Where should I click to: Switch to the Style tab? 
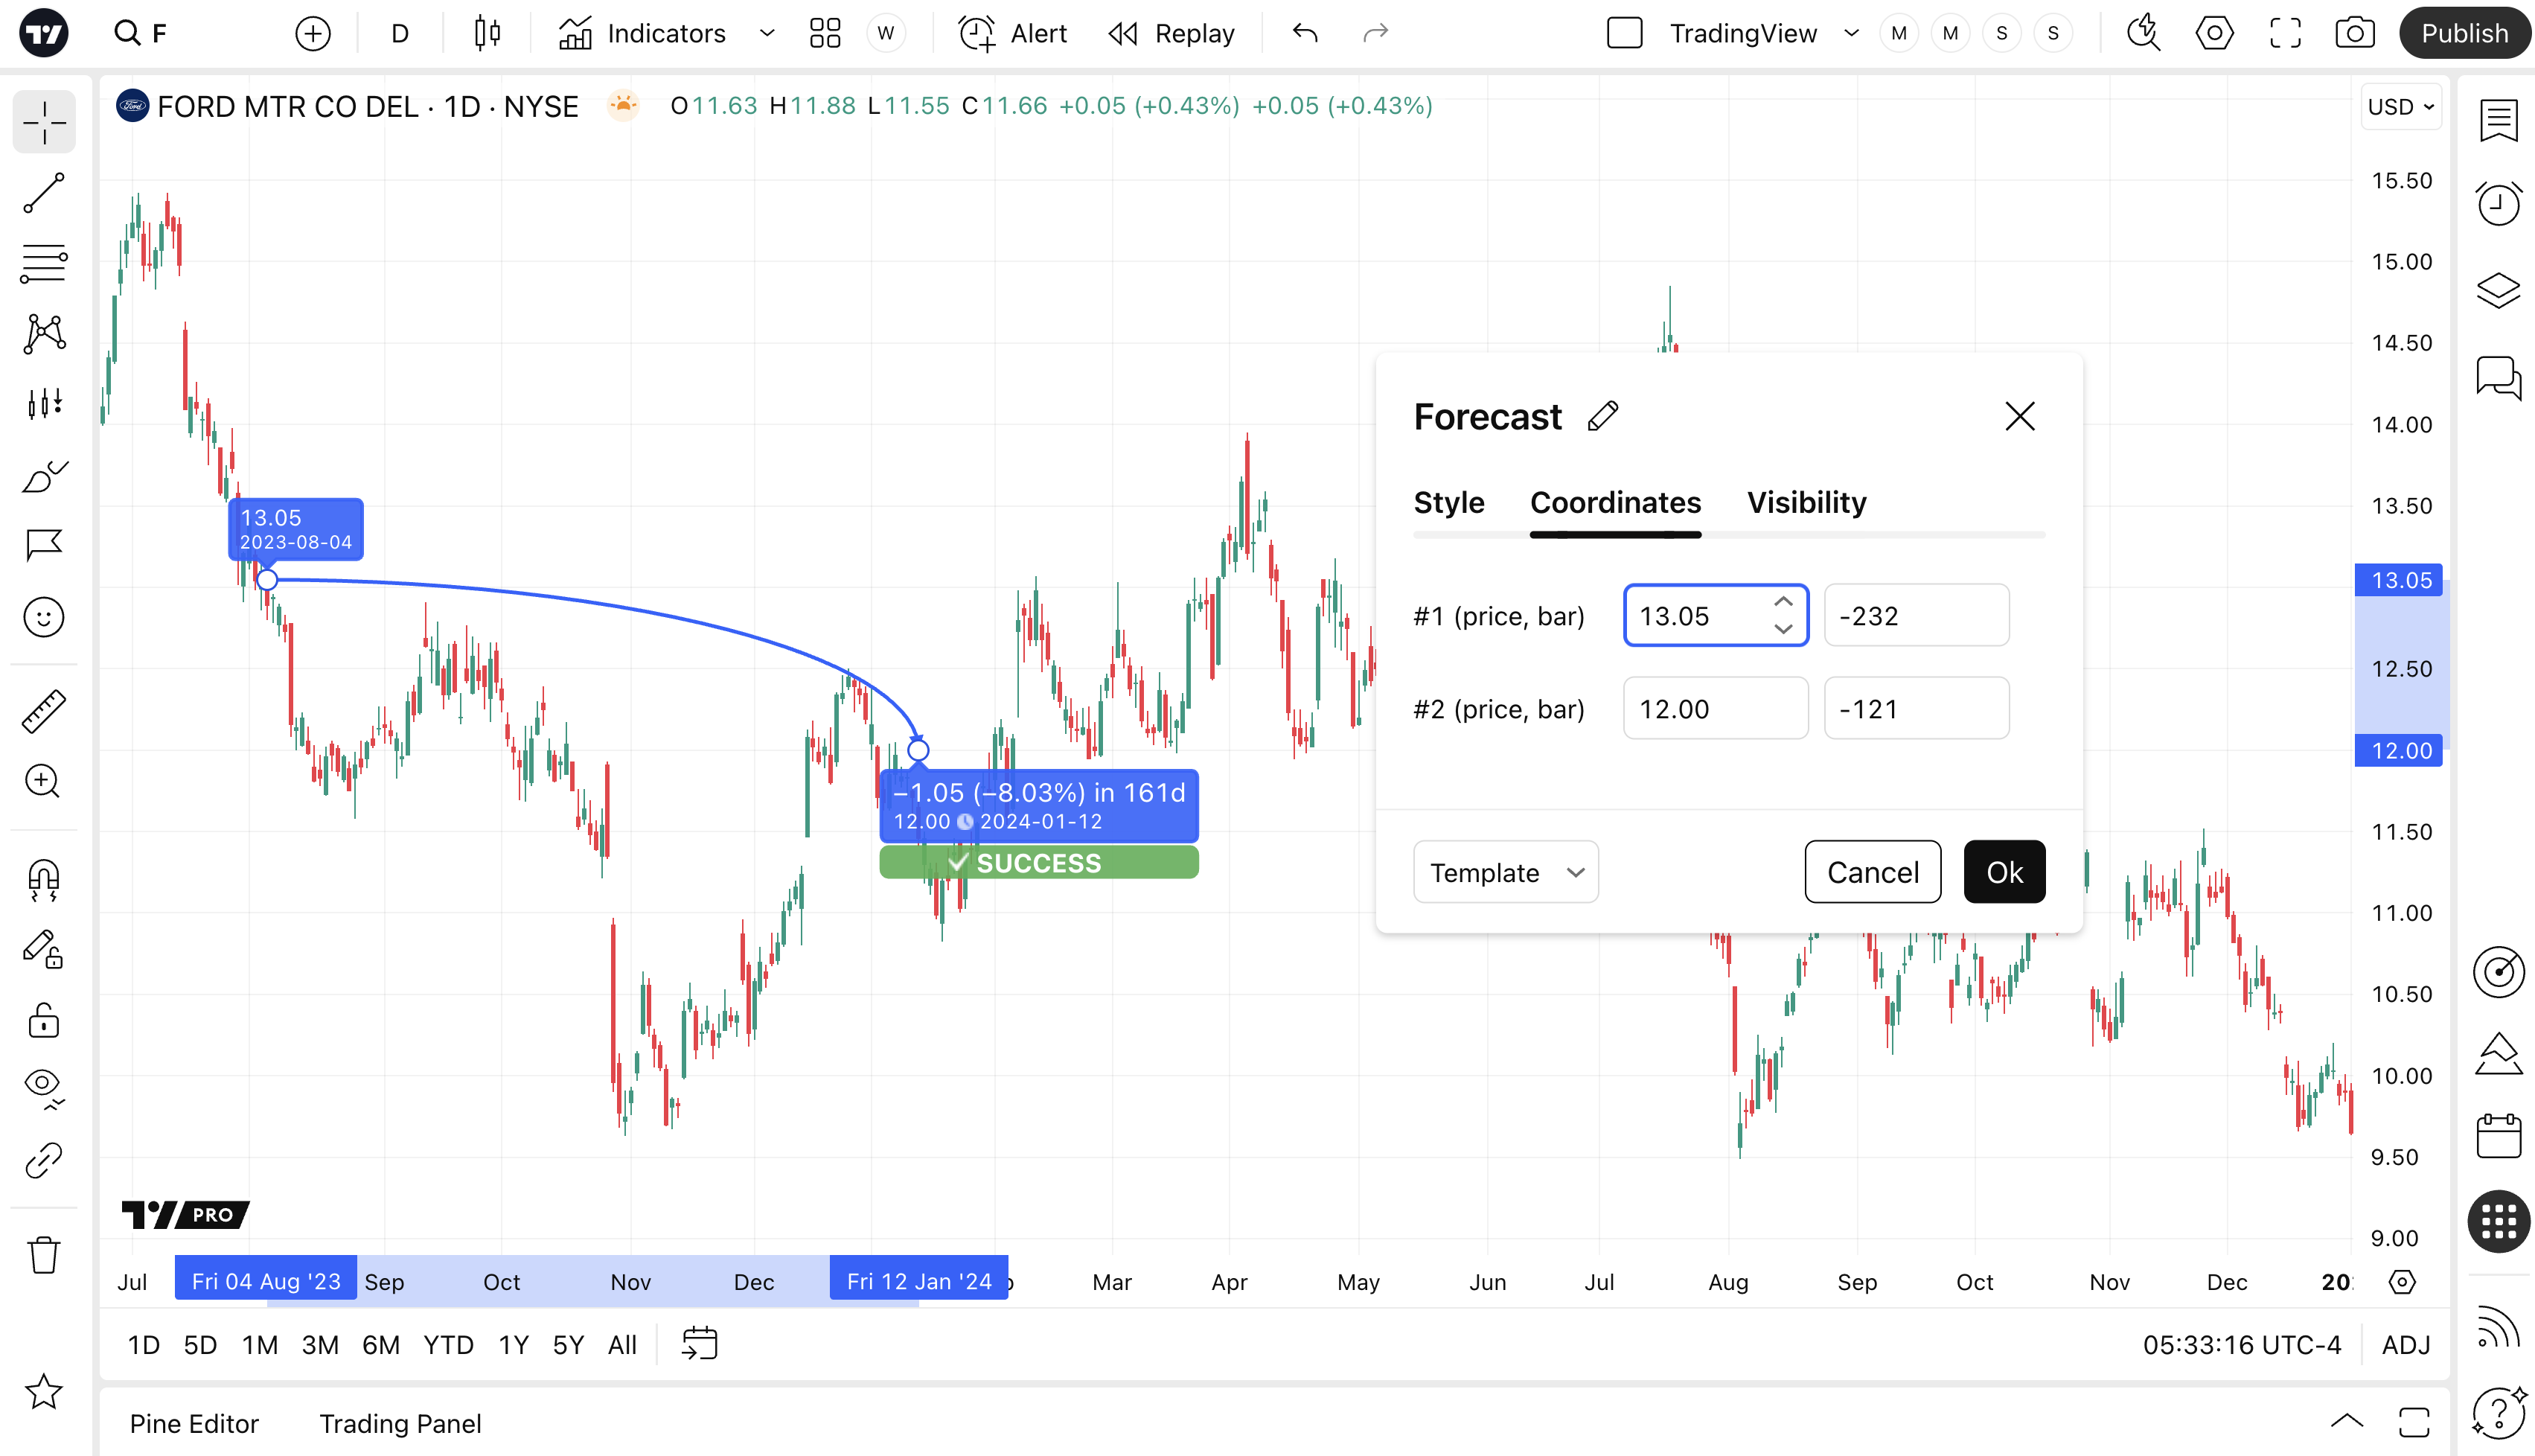click(1448, 502)
